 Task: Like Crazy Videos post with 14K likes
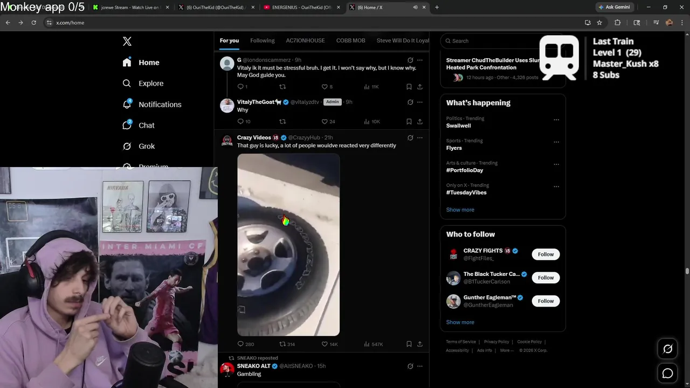click(325, 344)
